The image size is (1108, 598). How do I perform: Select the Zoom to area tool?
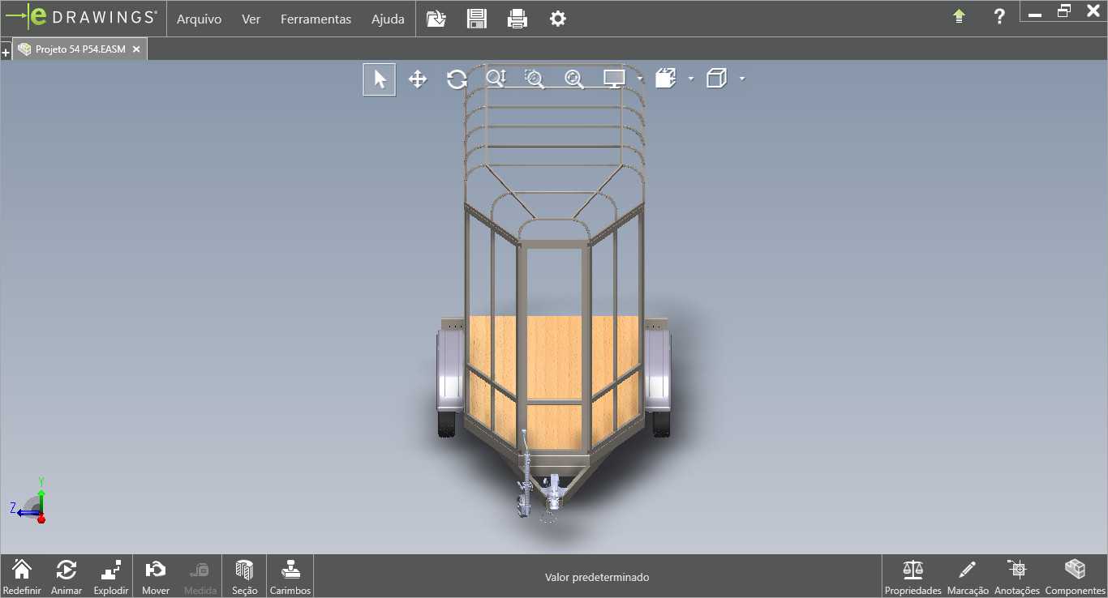(x=535, y=79)
